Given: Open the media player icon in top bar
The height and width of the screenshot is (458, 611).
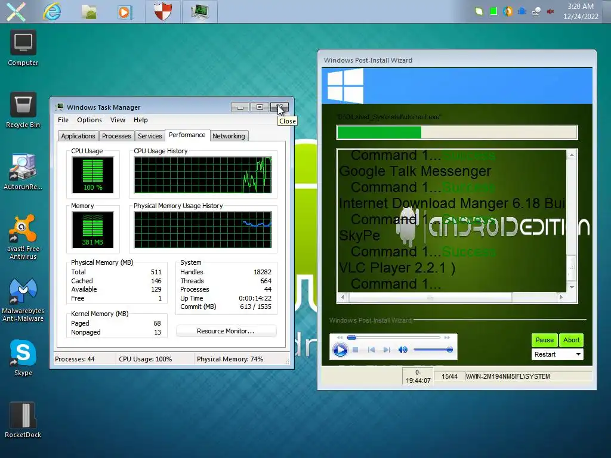Looking at the screenshot, I should [x=125, y=12].
